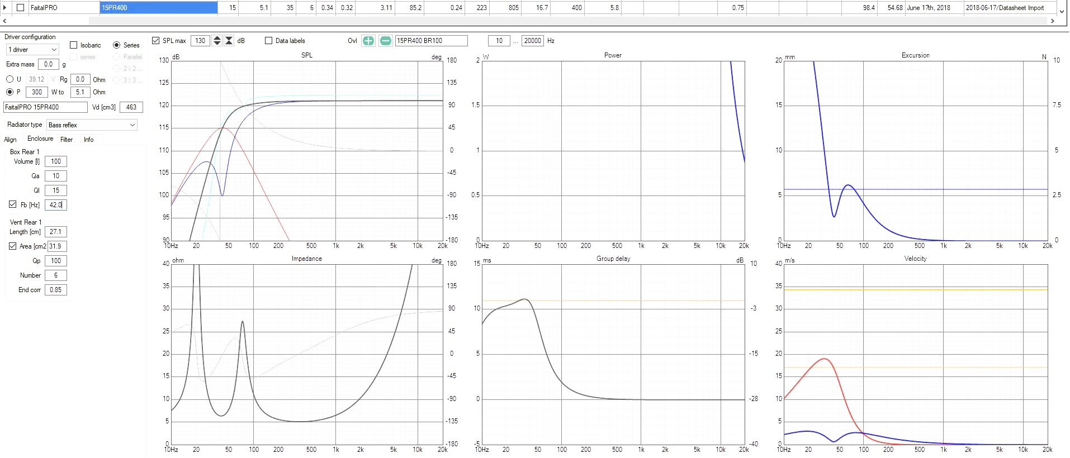Image resolution: width=1070 pixels, height=458 pixels.
Task: Decrease SPL max with the down arrow
Action: coord(217,44)
